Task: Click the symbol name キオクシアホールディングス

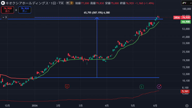Action: pos(27,3)
